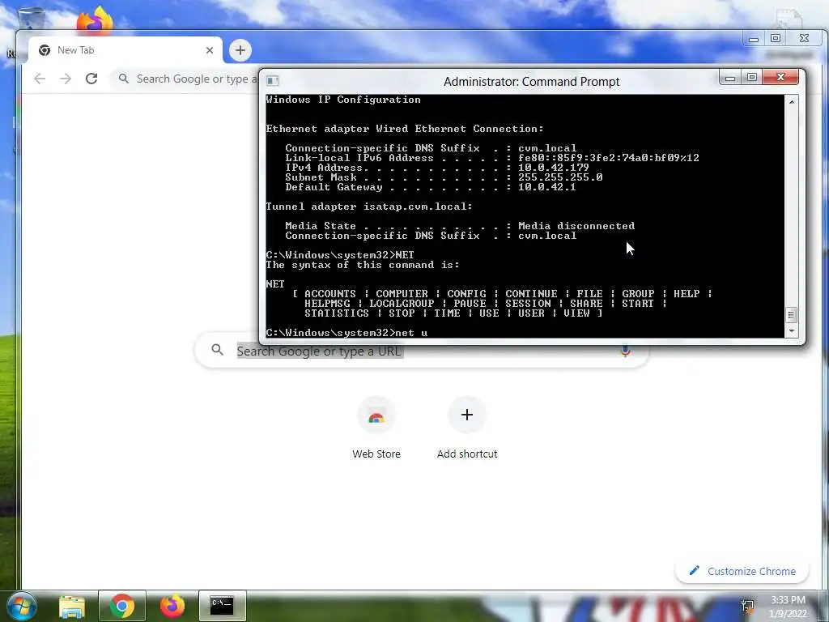Click the Command Prompt scrollbar down arrow

point(792,331)
